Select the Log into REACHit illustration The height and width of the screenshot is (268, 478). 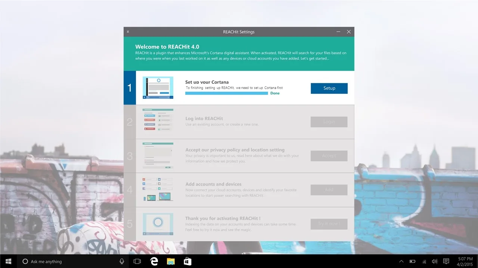pyautogui.click(x=158, y=119)
